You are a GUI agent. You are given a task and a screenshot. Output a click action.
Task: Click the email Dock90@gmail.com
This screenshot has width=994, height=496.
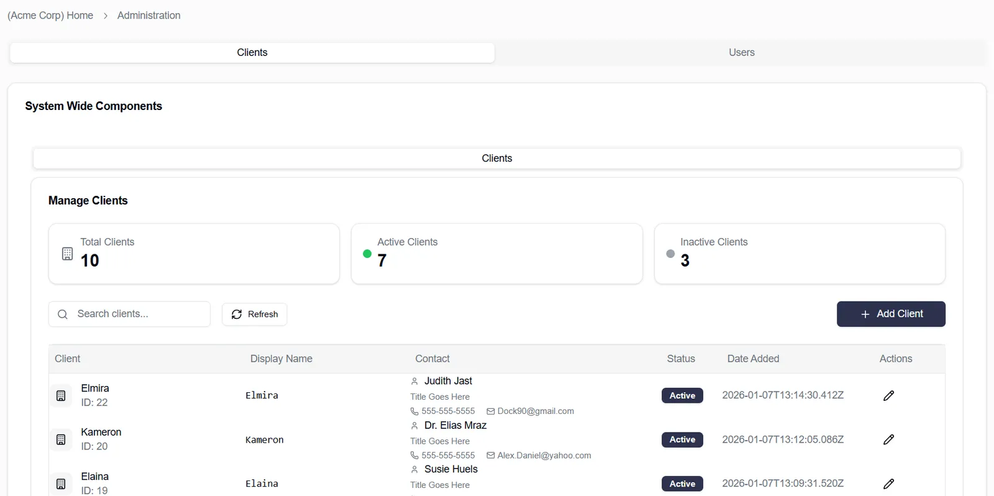pyautogui.click(x=536, y=411)
